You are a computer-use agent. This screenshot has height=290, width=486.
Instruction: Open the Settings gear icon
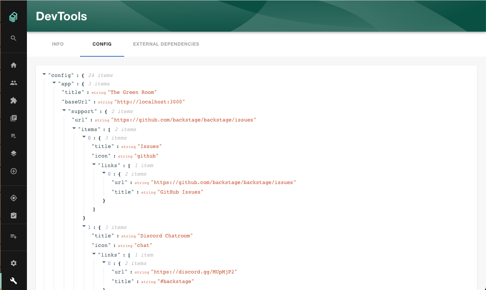pyautogui.click(x=14, y=263)
